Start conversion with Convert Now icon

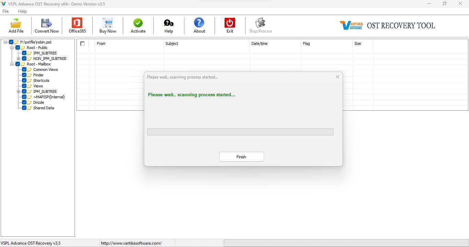[46, 23]
